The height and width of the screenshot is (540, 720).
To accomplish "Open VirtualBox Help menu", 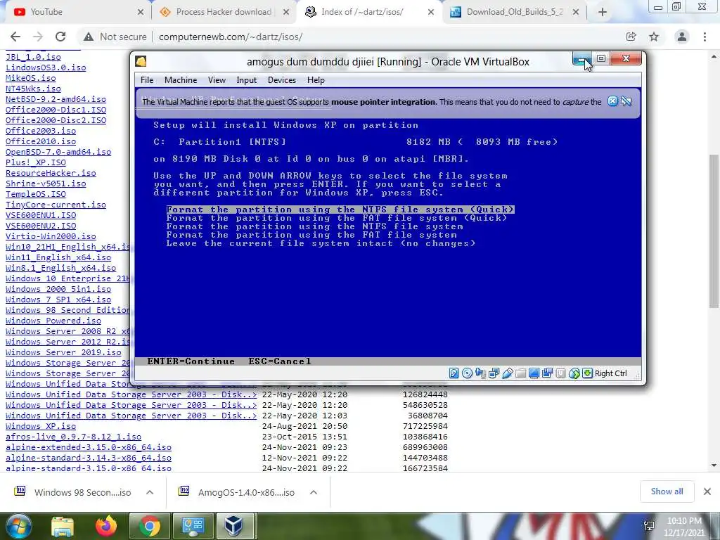I will tap(316, 80).
